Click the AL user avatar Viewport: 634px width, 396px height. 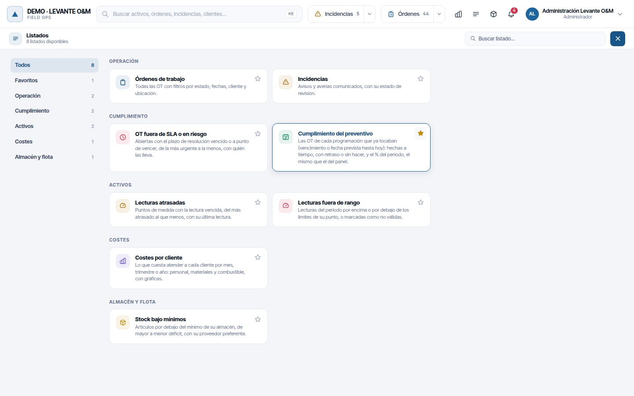coord(532,14)
